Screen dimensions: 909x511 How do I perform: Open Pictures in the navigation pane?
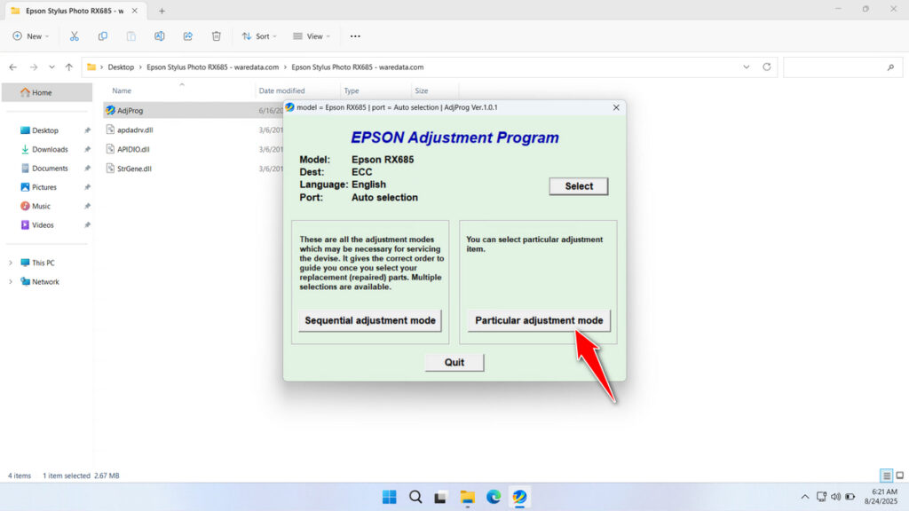44,187
